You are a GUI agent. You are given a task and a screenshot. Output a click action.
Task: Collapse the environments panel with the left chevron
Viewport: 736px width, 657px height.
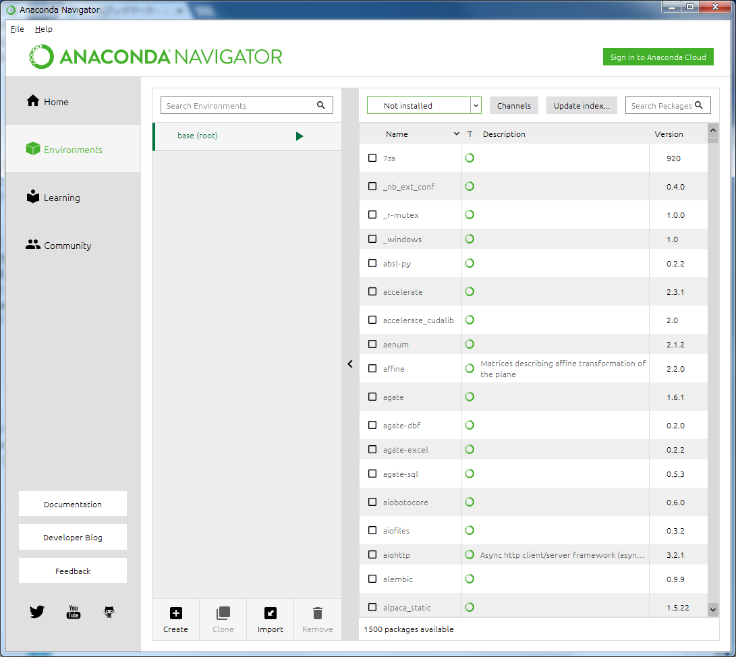tap(350, 364)
